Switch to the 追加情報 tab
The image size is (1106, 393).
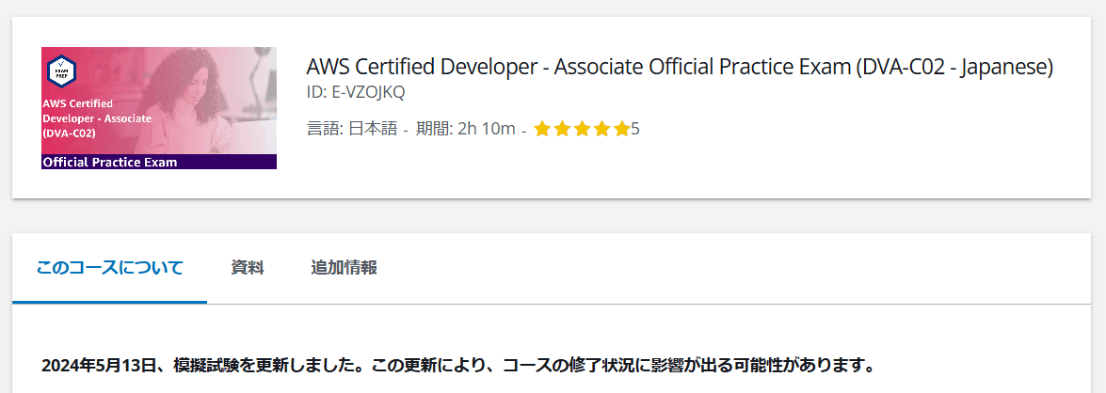click(344, 268)
